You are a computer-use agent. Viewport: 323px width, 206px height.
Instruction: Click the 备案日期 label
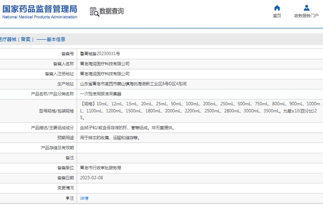click(65, 178)
